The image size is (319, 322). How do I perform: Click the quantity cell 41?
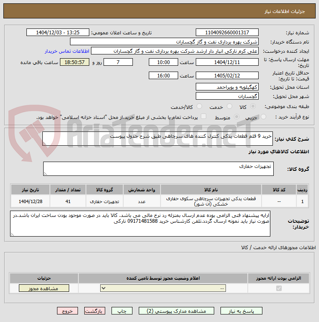pos(68,201)
